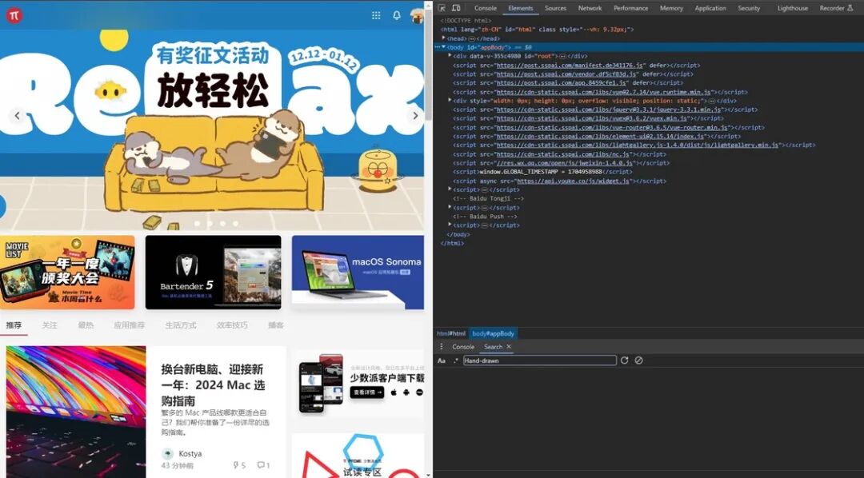Switch to the Network panel tab
Image resolution: width=864 pixels, height=478 pixels.
[x=590, y=8]
